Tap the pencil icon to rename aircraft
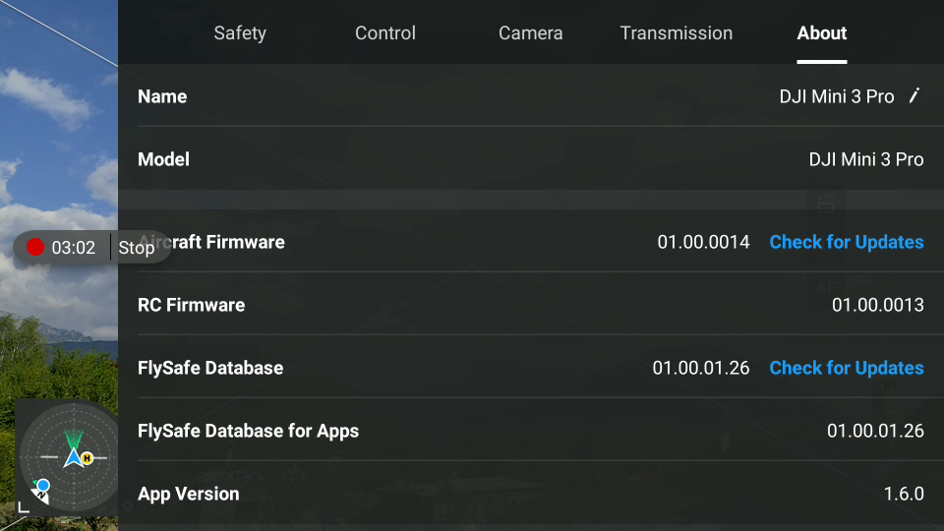Screen dimensions: 944x531 pos(914,95)
